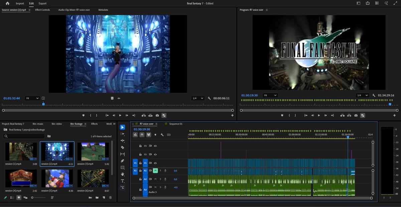Hide video track V2 output
The image size is (401, 207).
click(x=155, y=154)
